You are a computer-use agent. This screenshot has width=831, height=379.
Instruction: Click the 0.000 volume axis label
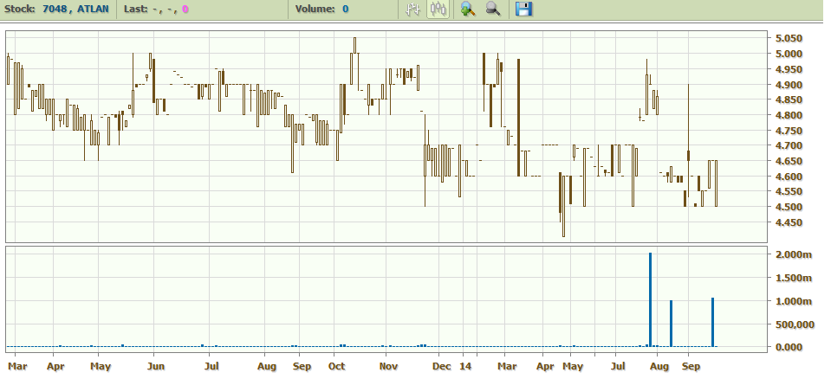789,347
